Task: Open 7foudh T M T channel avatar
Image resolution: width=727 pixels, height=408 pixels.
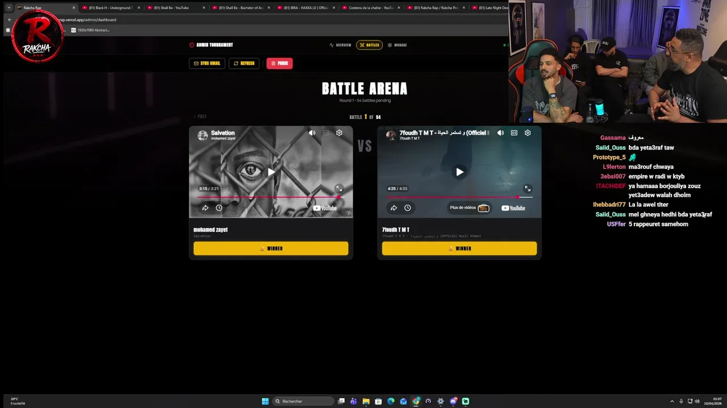Action: pos(391,135)
